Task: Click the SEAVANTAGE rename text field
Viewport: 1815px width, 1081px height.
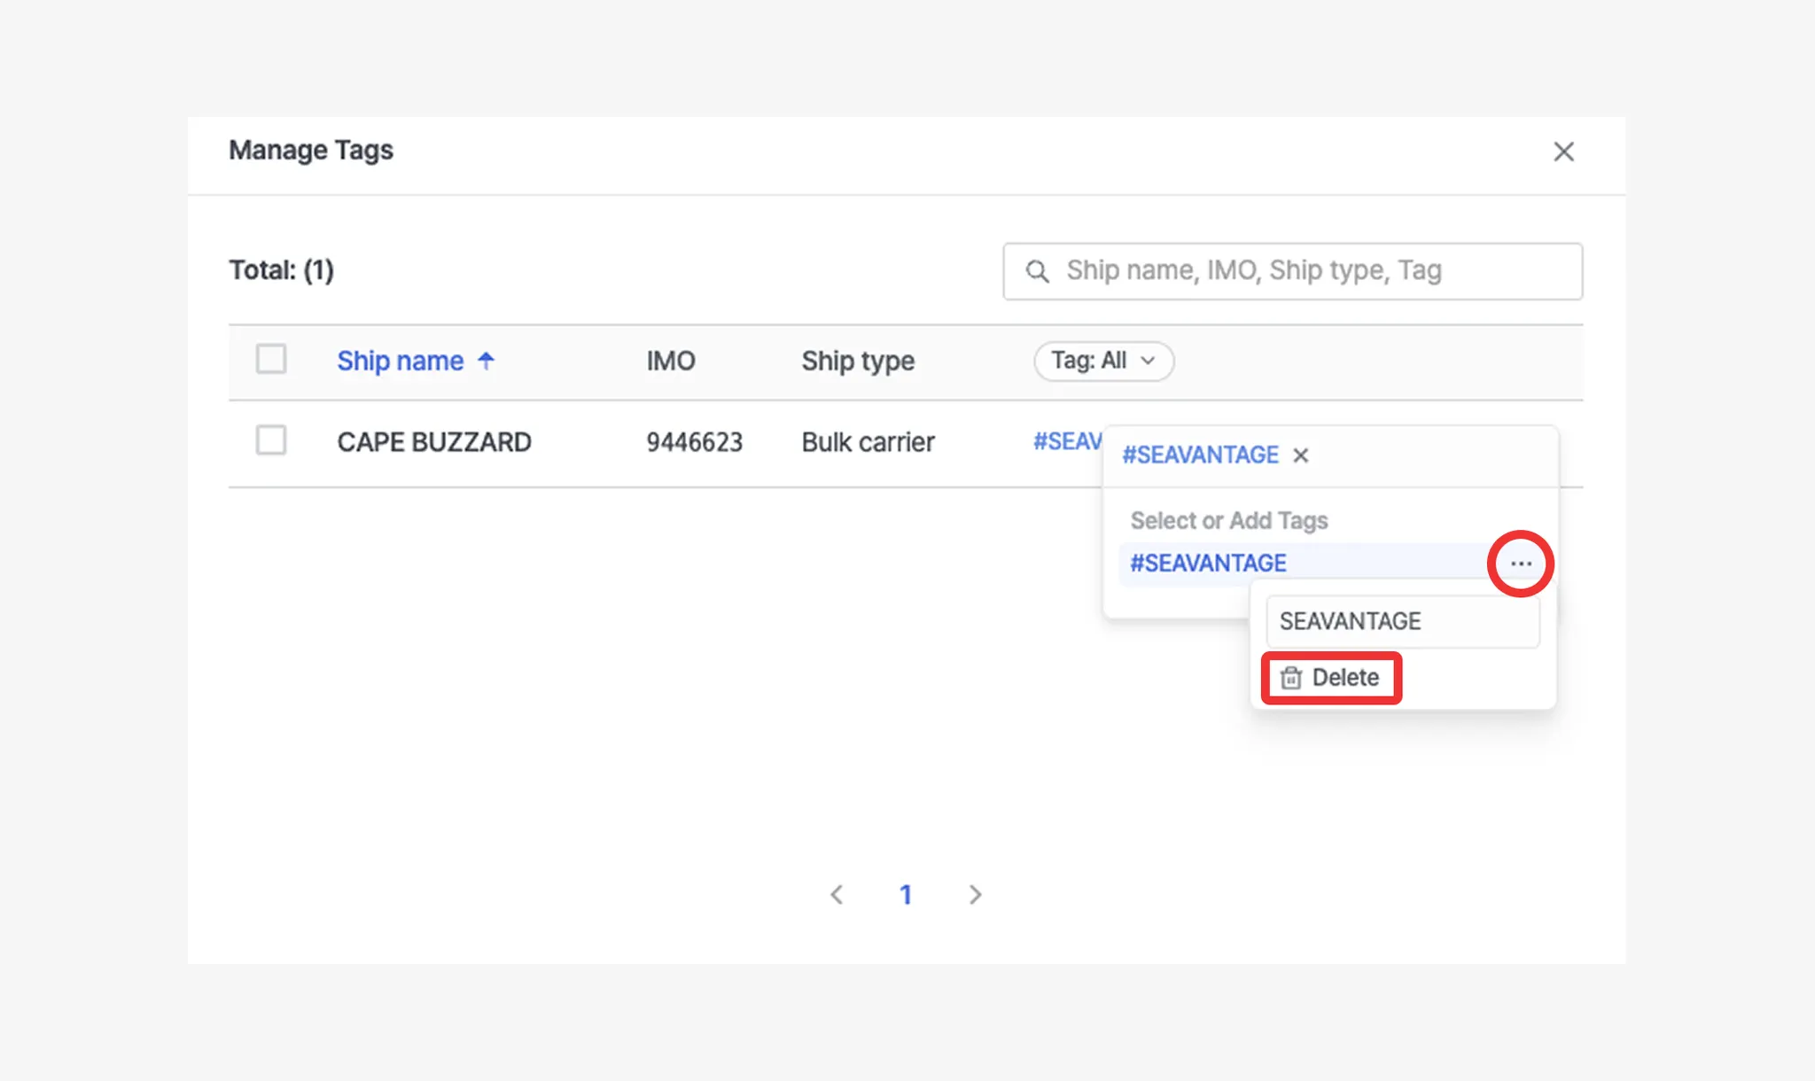Action: click(x=1402, y=621)
